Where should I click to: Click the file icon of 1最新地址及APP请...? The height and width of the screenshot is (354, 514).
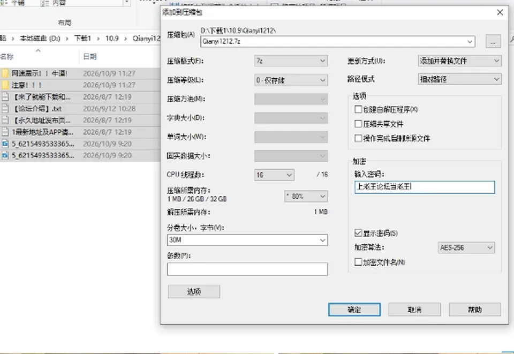click(x=5, y=132)
